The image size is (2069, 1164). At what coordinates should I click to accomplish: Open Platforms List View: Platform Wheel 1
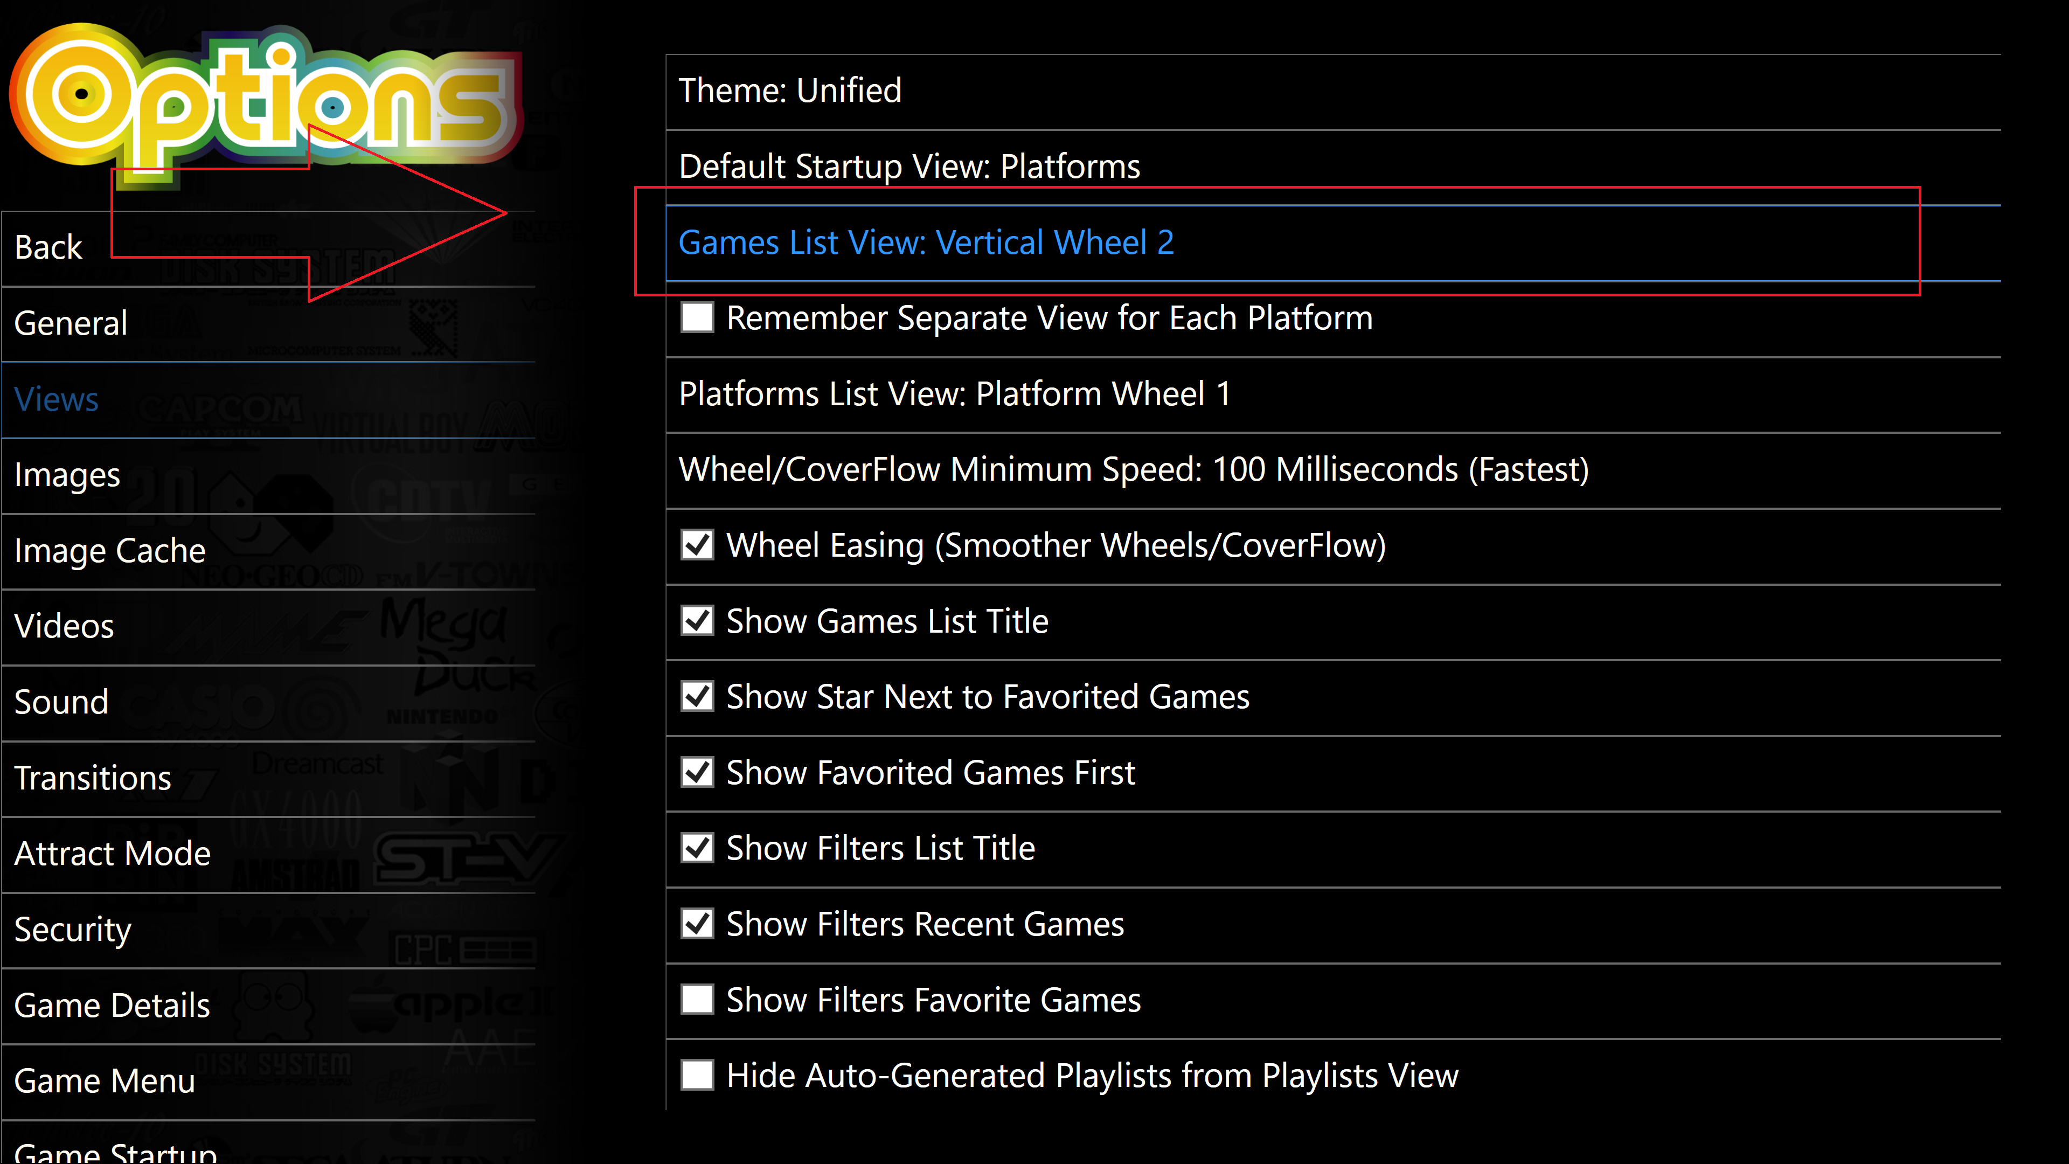[x=1334, y=394]
